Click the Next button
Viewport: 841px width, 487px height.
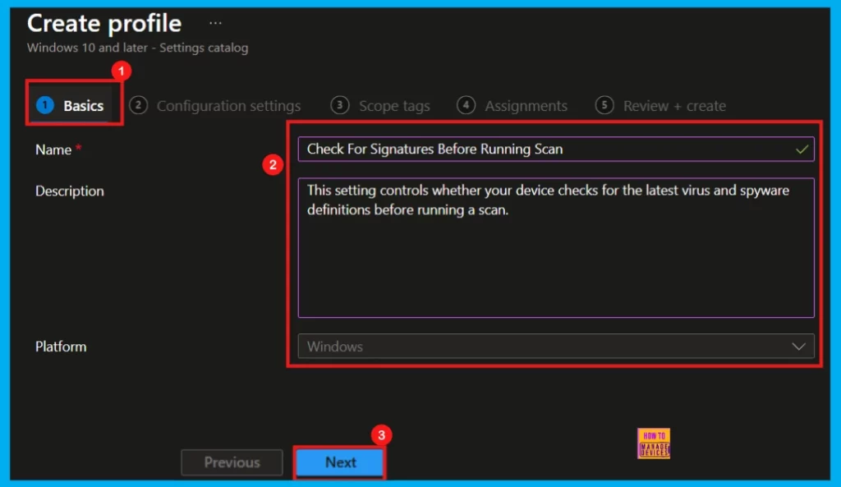tap(340, 462)
